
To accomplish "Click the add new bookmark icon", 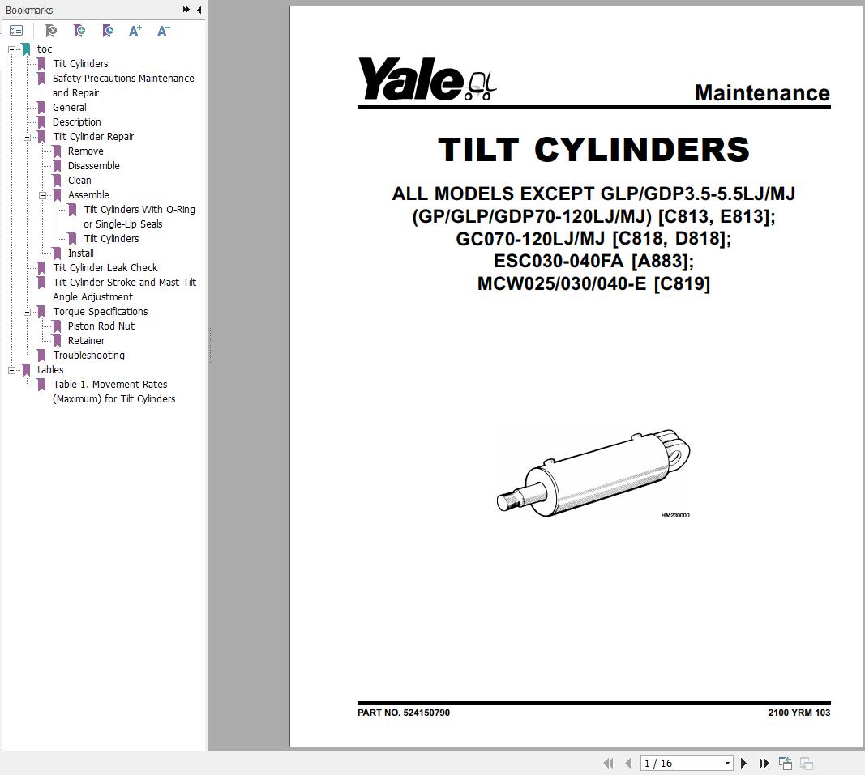I will [79, 31].
